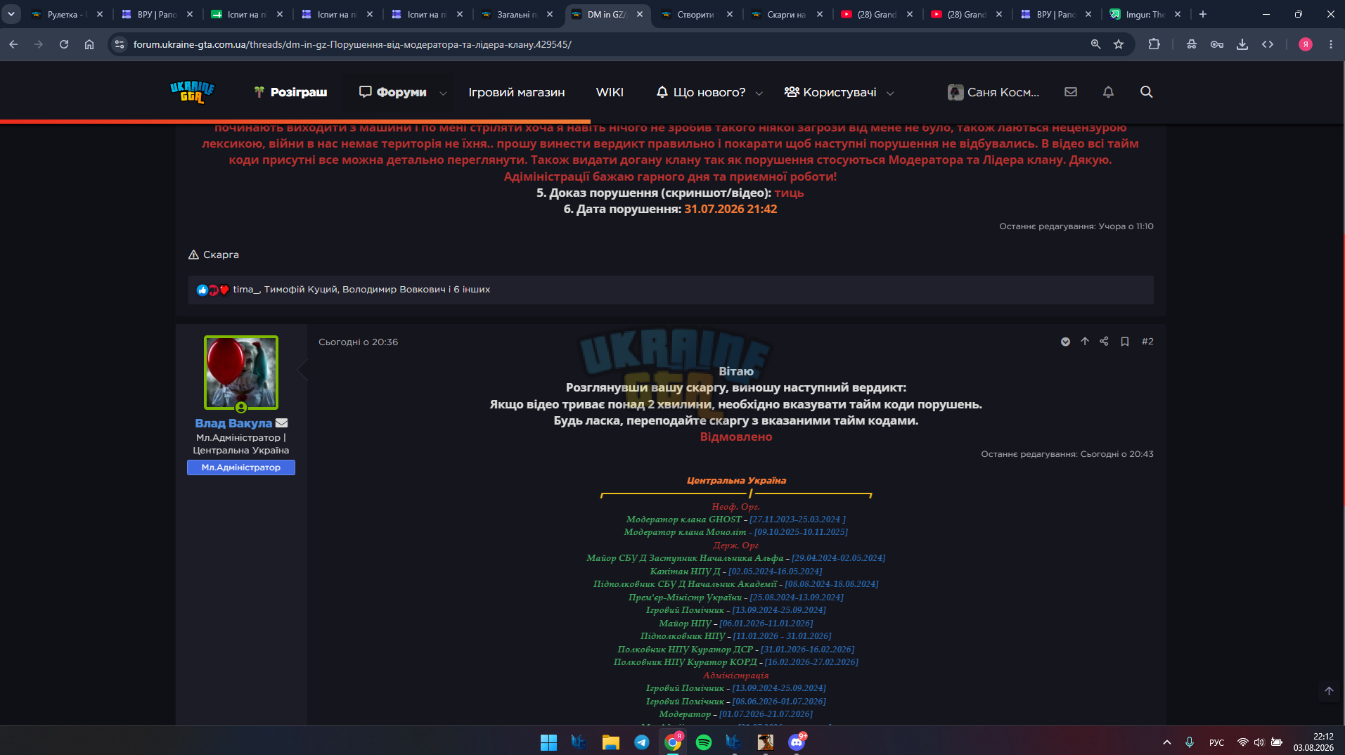Open Spotify from the taskbar
Viewport: 1345px width, 755px height.
tap(703, 742)
